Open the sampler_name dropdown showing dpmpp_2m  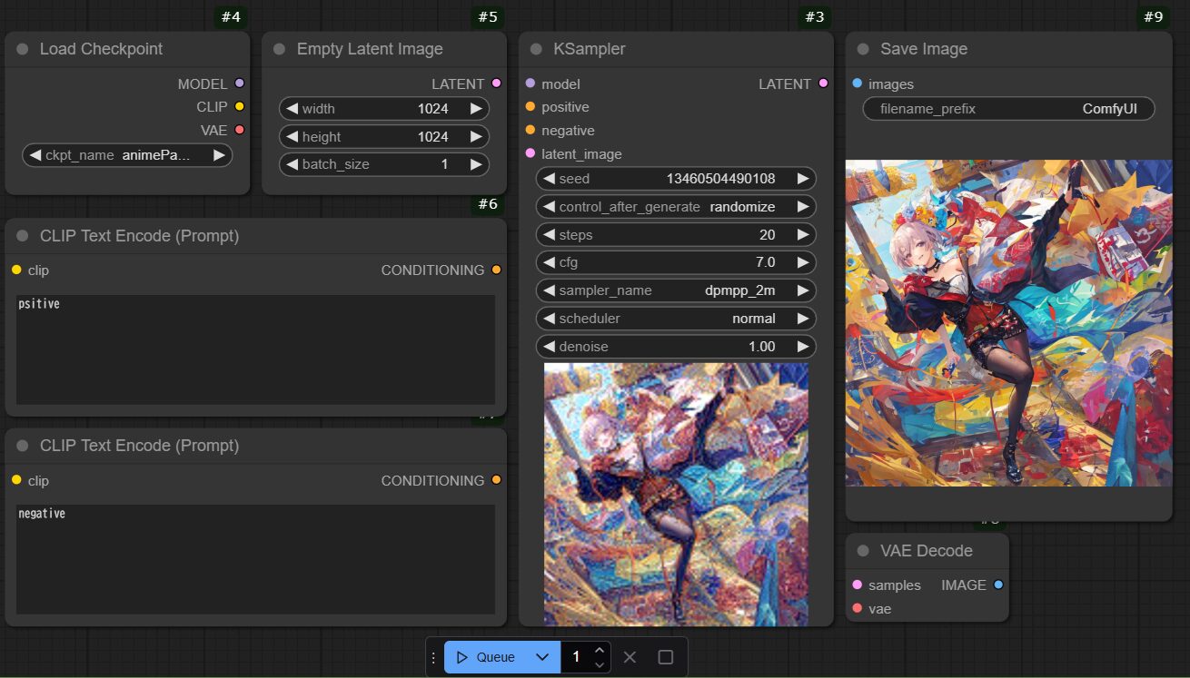click(676, 290)
